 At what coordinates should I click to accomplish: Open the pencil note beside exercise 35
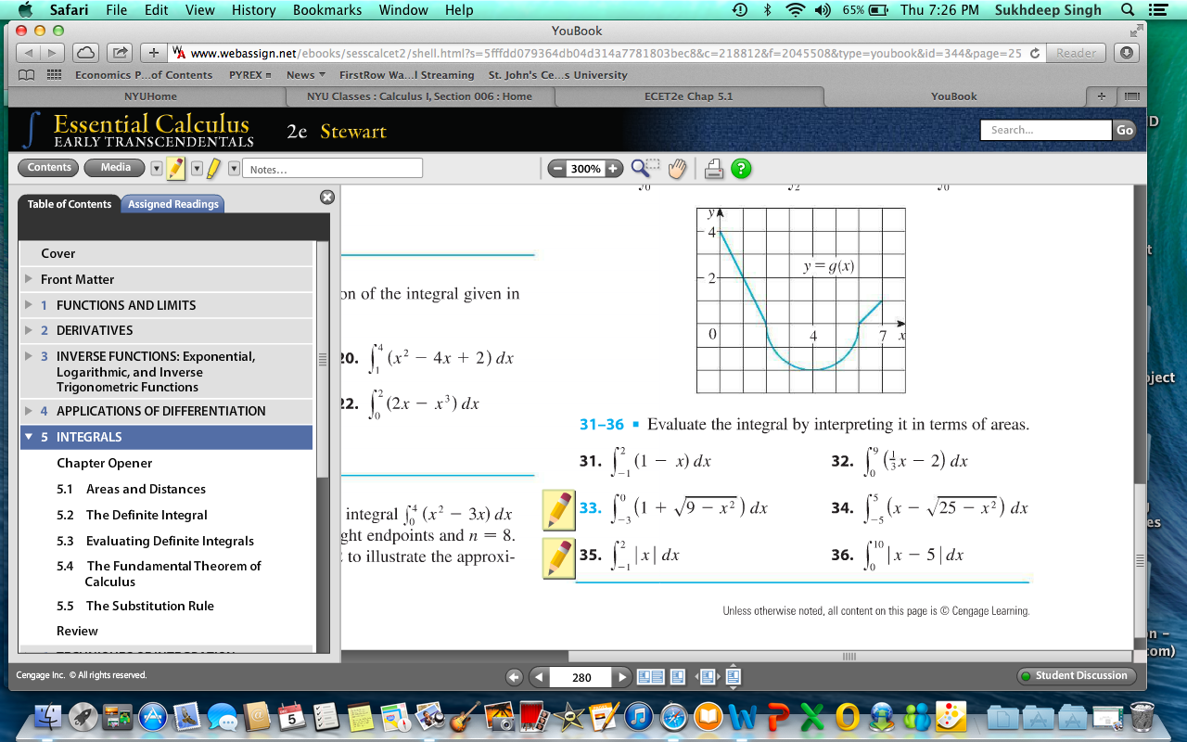559,558
